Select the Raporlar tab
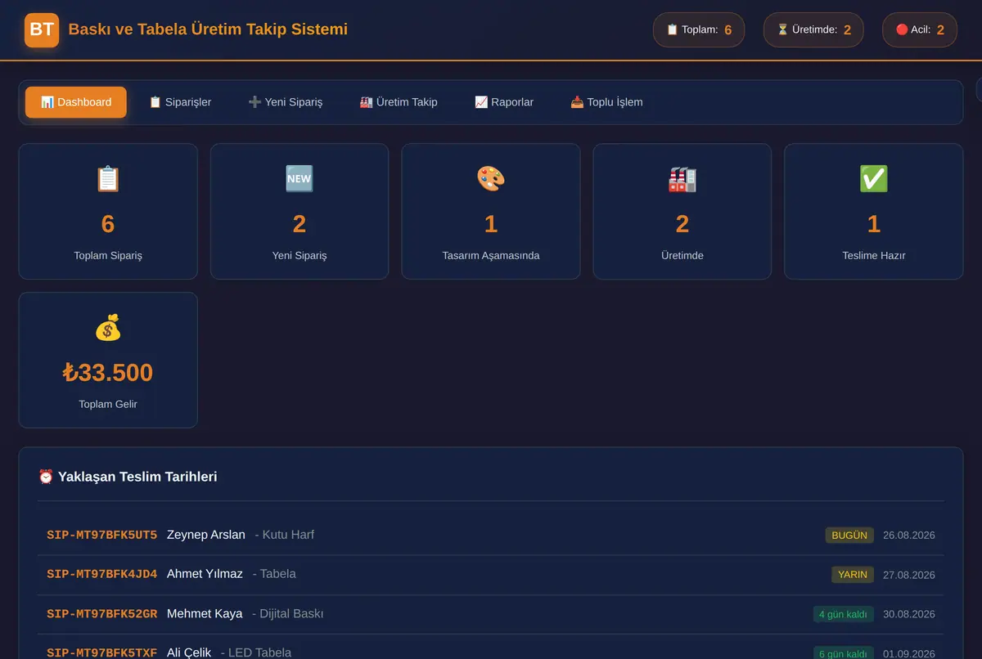This screenshot has height=659, width=982. tap(504, 102)
